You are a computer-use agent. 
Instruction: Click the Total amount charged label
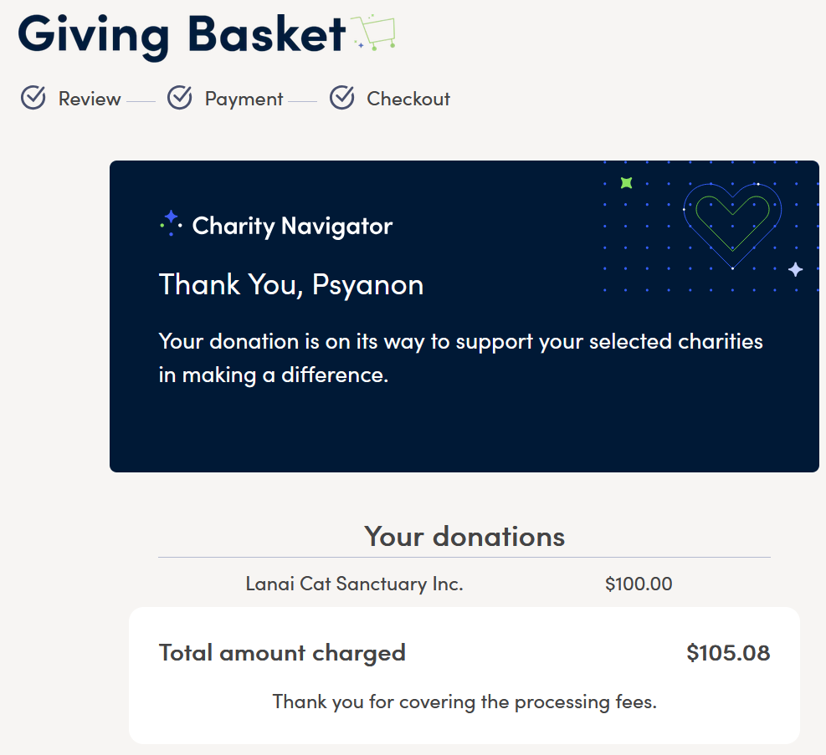(282, 654)
